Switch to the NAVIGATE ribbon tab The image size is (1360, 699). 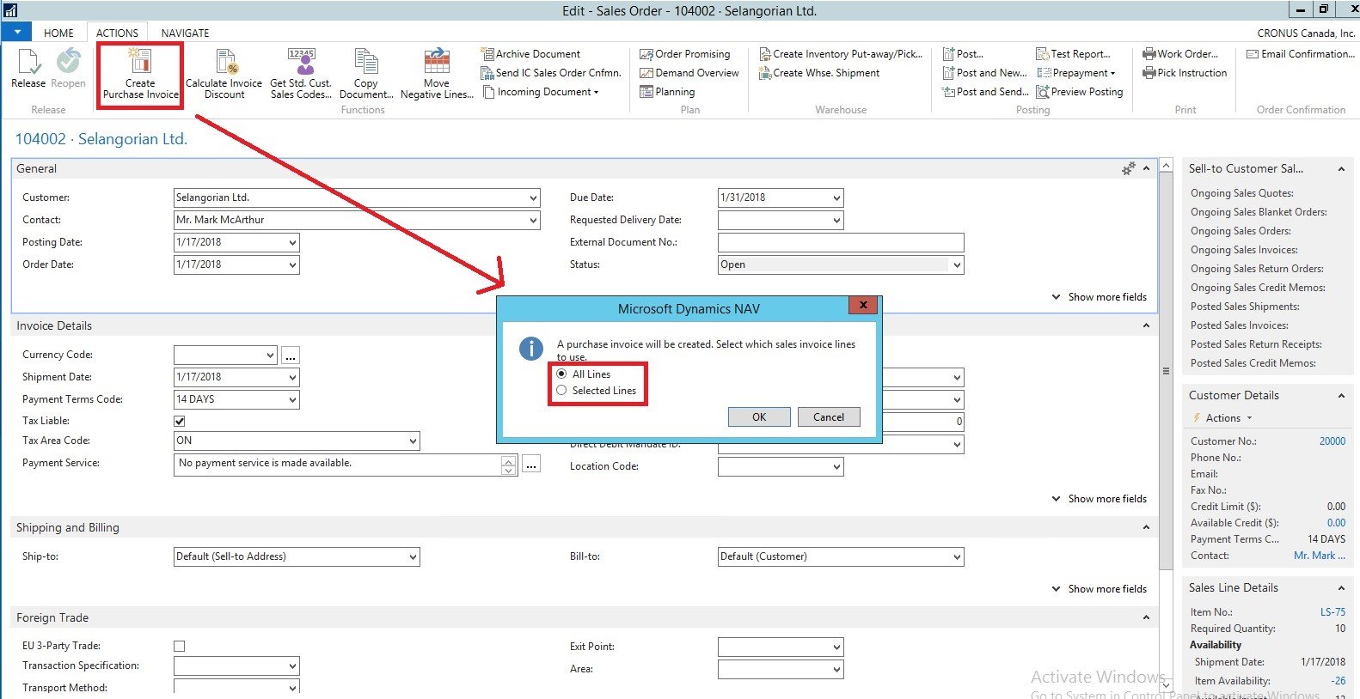[x=185, y=33]
